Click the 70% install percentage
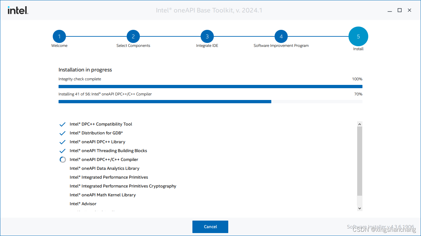Image resolution: width=421 pixels, height=236 pixels. (x=358, y=94)
